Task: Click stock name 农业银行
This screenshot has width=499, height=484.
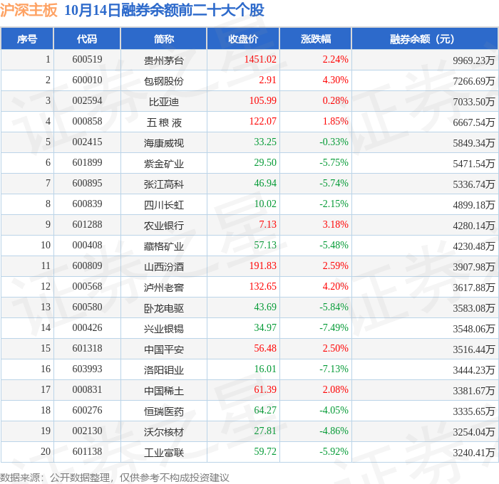Action: (163, 226)
